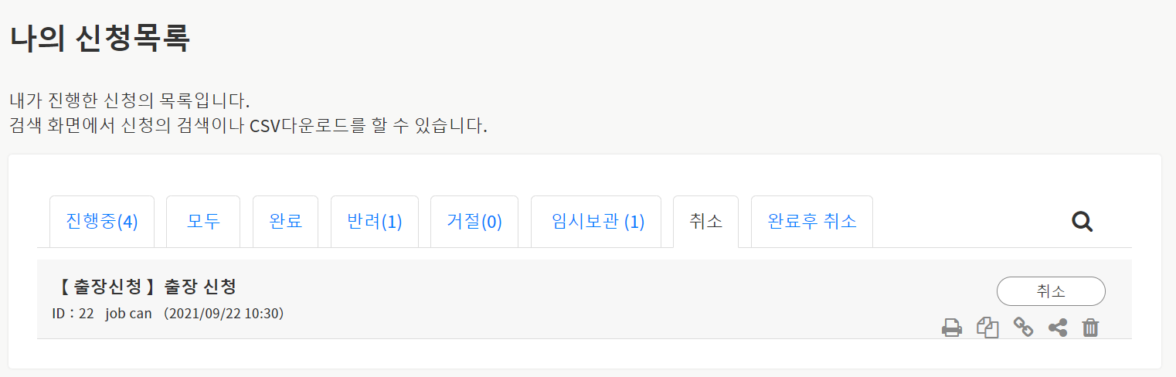Screen dimensions: 1176x377
Task: Copy the request with duplicate icon
Action: coord(987,328)
